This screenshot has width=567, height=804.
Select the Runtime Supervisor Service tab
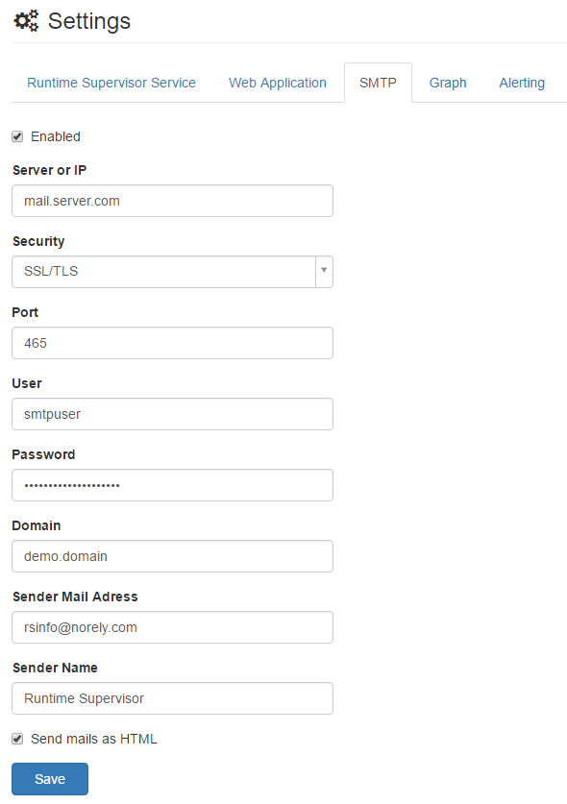coord(111,83)
